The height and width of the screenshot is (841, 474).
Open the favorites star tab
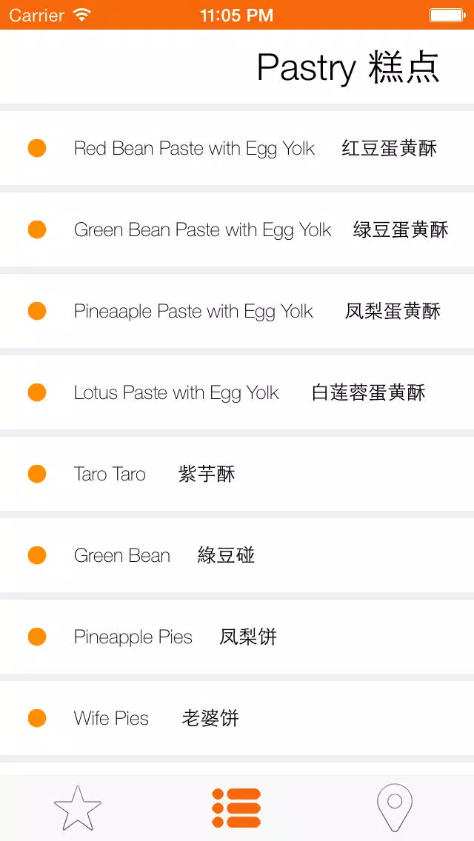(x=78, y=808)
